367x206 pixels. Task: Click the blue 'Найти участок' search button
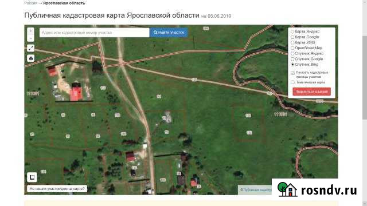[169, 33]
